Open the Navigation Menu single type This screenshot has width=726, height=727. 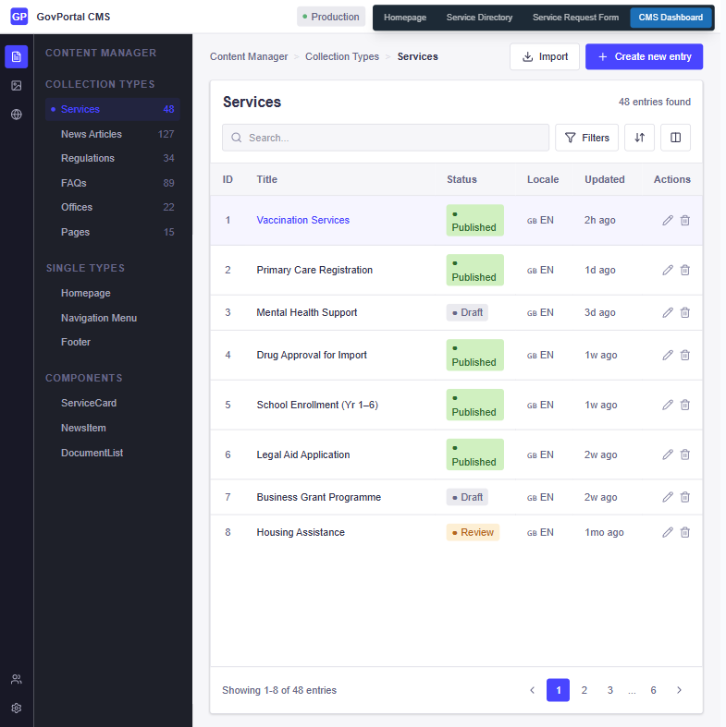pos(112,318)
